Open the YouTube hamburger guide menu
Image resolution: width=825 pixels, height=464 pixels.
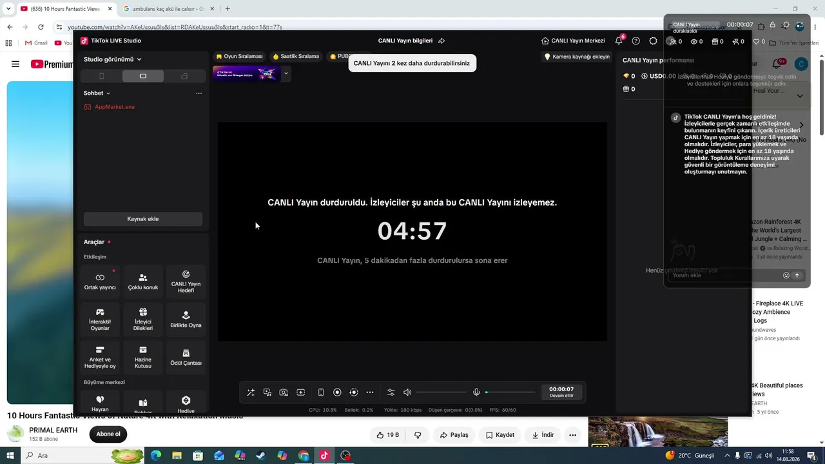coord(15,64)
